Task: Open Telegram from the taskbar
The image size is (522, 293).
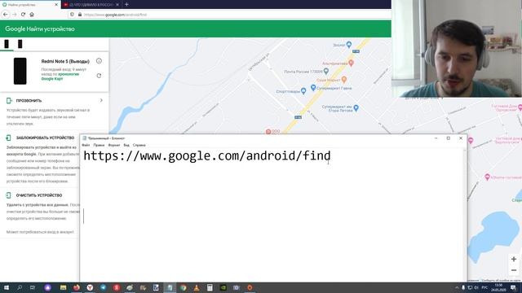Action: [x=104, y=287]
